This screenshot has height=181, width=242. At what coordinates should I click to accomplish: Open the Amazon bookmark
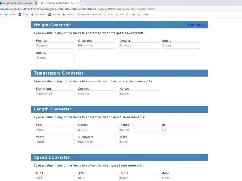click(x=69, y=14)
